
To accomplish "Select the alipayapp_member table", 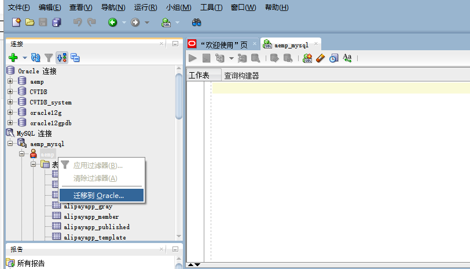I will [91, 216].
